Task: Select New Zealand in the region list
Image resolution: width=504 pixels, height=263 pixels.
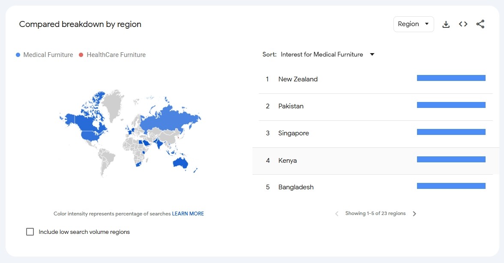Action: point(298,79)
